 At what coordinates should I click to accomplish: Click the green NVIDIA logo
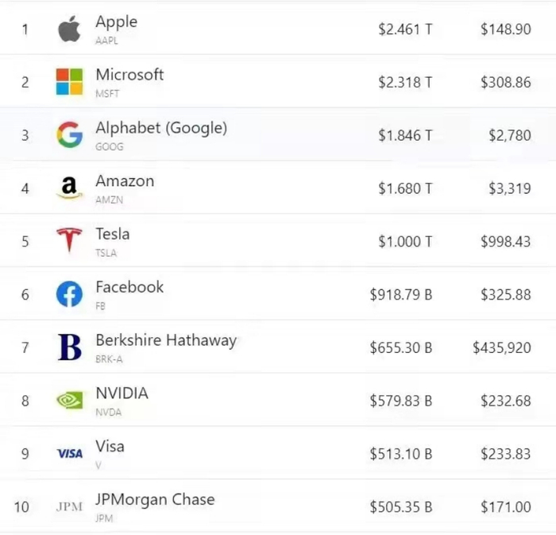tap(69, 400)
